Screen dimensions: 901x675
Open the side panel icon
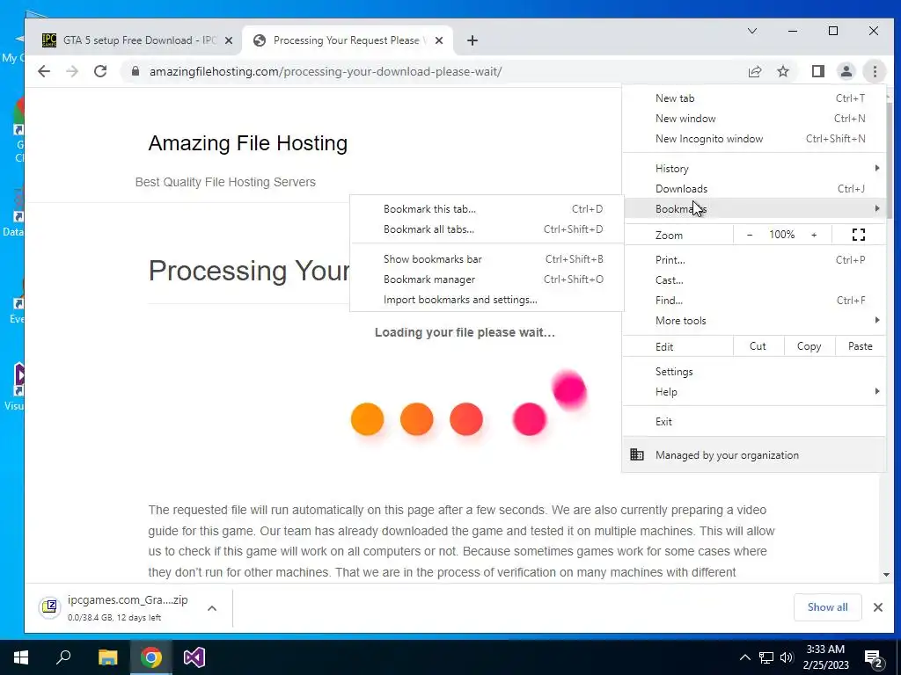[x=817, y=71]
